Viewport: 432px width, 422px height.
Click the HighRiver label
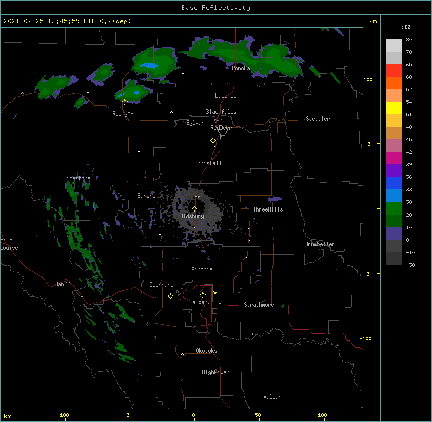pyautogui.click(x=215, y=372)
